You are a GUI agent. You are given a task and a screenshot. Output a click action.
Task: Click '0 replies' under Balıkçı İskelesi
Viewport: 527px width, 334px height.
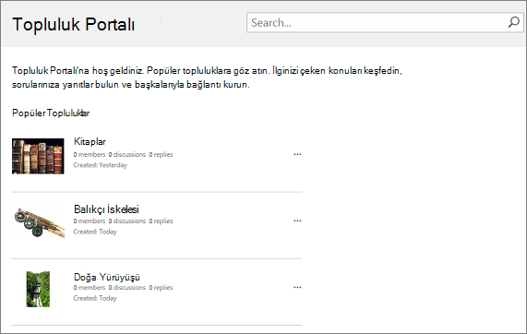(x=161, y=221)
